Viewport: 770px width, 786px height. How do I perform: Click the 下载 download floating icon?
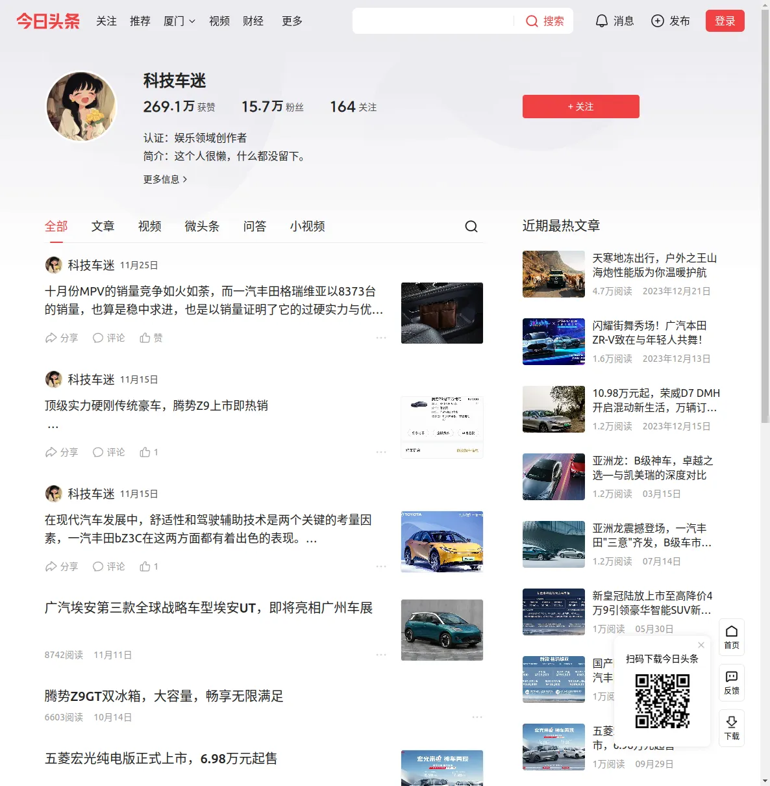[732, 728]
